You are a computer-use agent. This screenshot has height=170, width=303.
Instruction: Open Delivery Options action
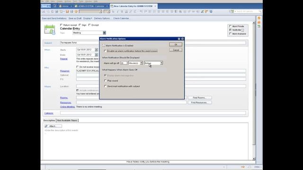click(x=102, y=18)
